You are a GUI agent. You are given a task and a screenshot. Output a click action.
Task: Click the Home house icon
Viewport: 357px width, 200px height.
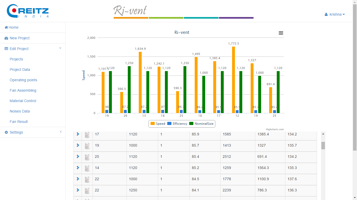point(6,27)
